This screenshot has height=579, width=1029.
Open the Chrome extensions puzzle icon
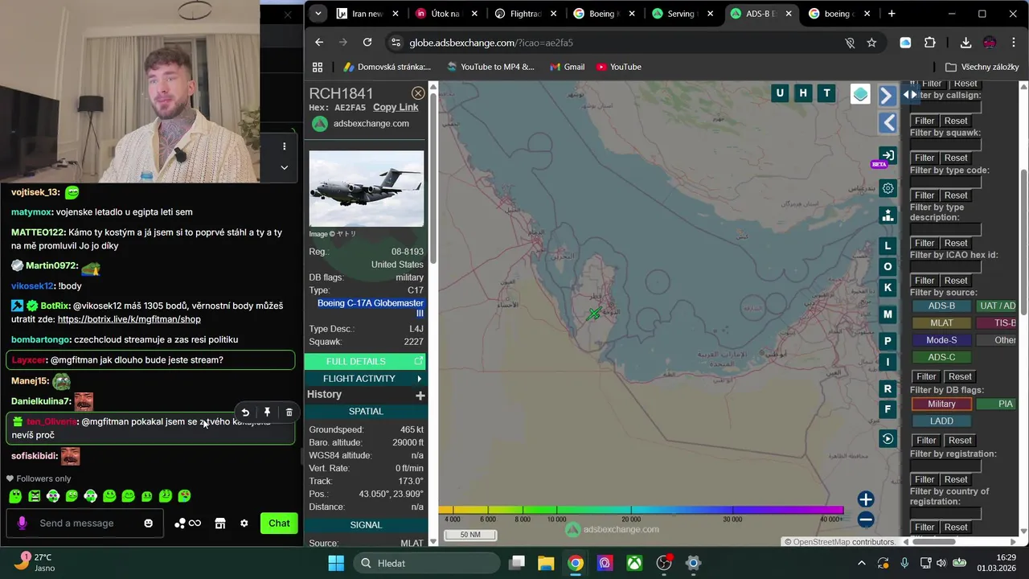coord(930,43)
